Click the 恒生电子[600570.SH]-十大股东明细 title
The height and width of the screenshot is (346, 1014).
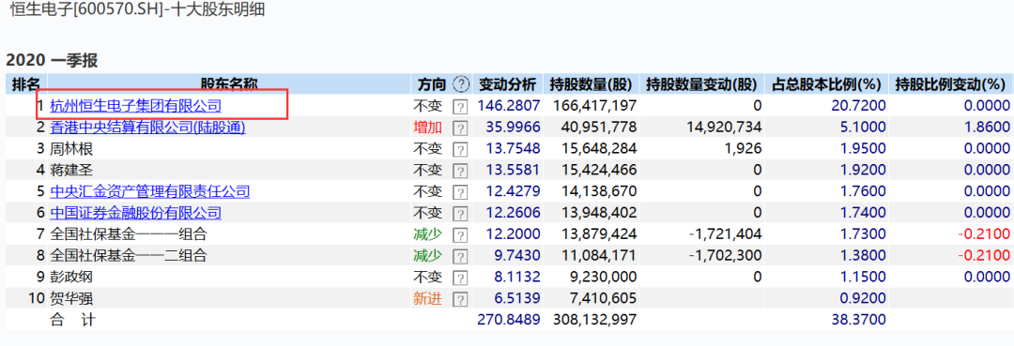(137, 10)
